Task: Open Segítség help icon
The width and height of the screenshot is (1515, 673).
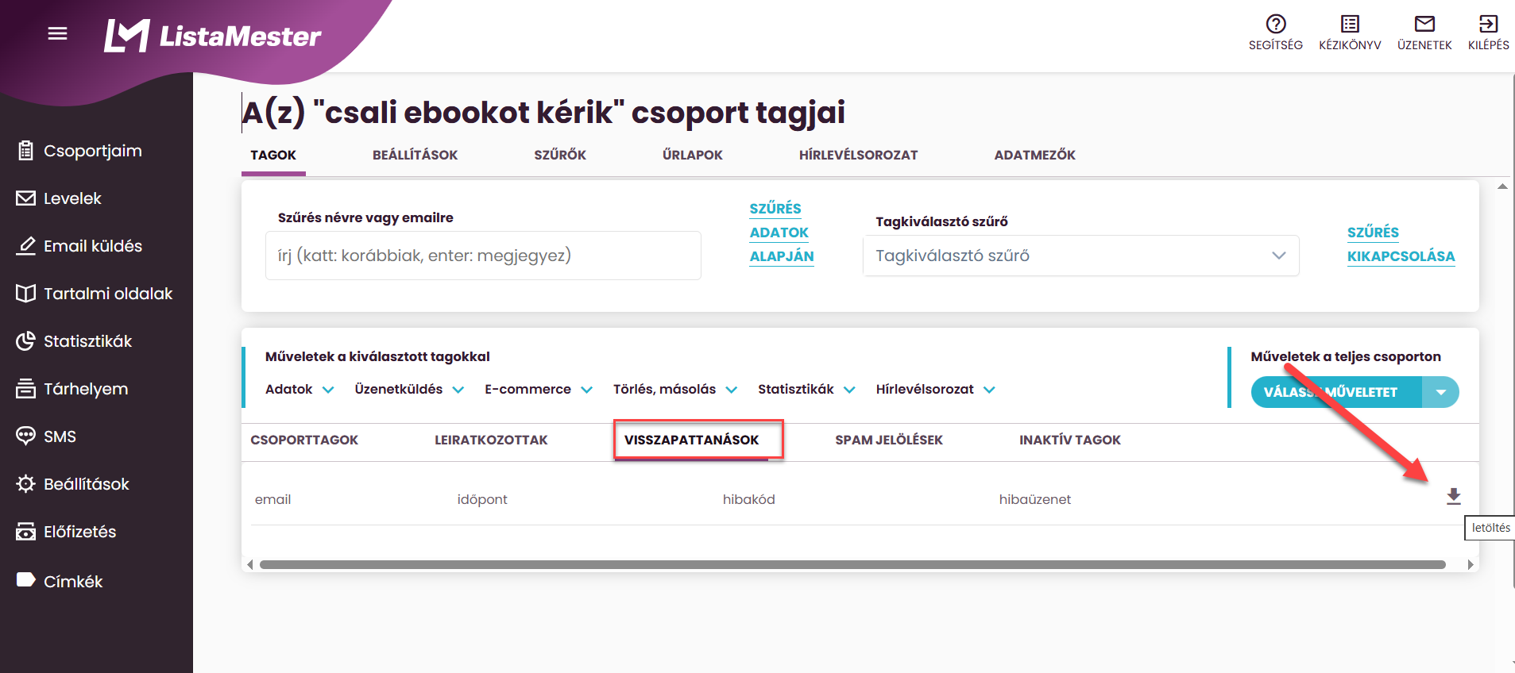Action: (1275, 33)
